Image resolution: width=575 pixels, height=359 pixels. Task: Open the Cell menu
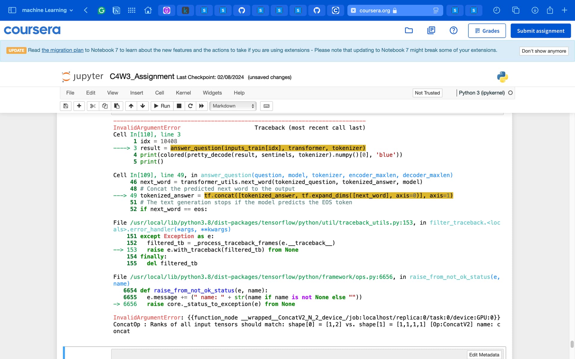pyautogui.click(x=159, y=93)
